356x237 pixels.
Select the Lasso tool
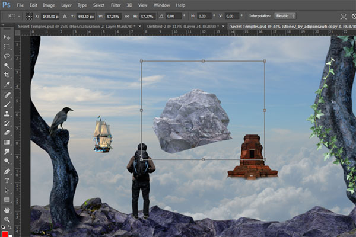[x=7, y=56]
